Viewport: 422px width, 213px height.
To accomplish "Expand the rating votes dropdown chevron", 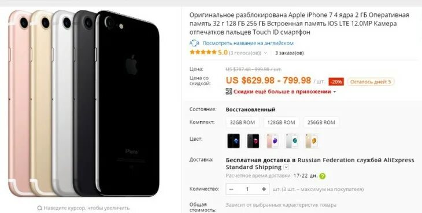I will coord(265,53).
